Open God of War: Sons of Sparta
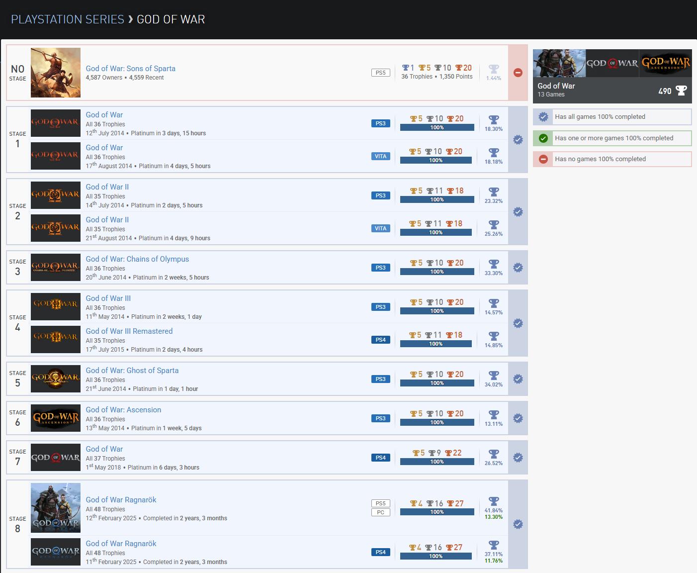The width and height of the screenshot is (697, 573). tap(130, 69)
